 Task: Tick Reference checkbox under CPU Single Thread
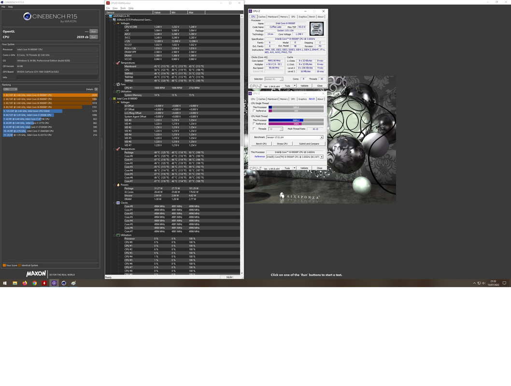(x=254, y=110)
